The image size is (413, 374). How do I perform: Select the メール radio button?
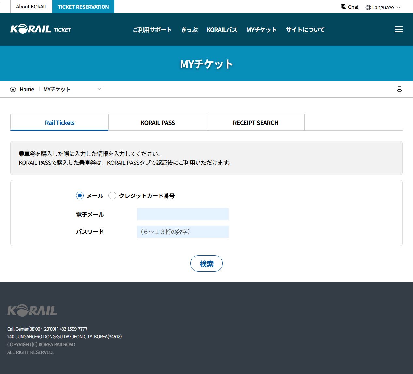point(80,195)
